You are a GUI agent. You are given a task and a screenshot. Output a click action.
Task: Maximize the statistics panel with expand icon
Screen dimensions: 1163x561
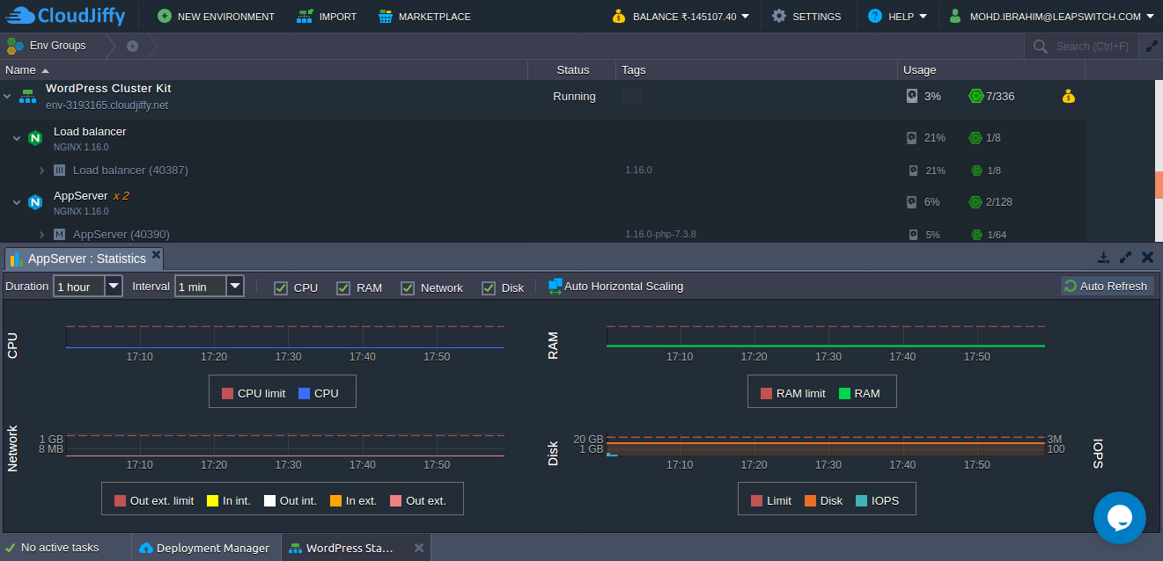(x=1125, y=258)
